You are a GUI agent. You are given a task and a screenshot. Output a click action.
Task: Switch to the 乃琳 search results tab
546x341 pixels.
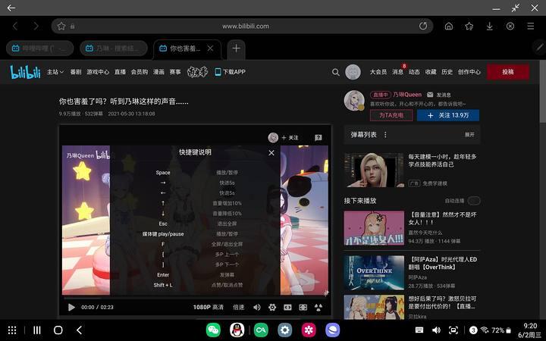point(114,48)
